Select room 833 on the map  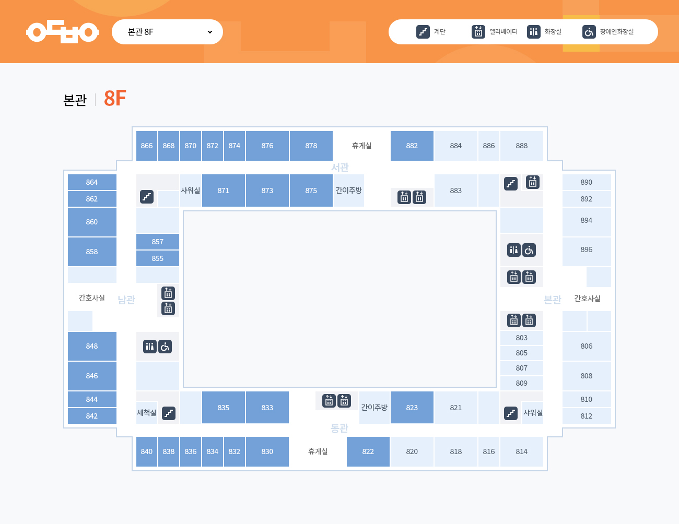267,408
